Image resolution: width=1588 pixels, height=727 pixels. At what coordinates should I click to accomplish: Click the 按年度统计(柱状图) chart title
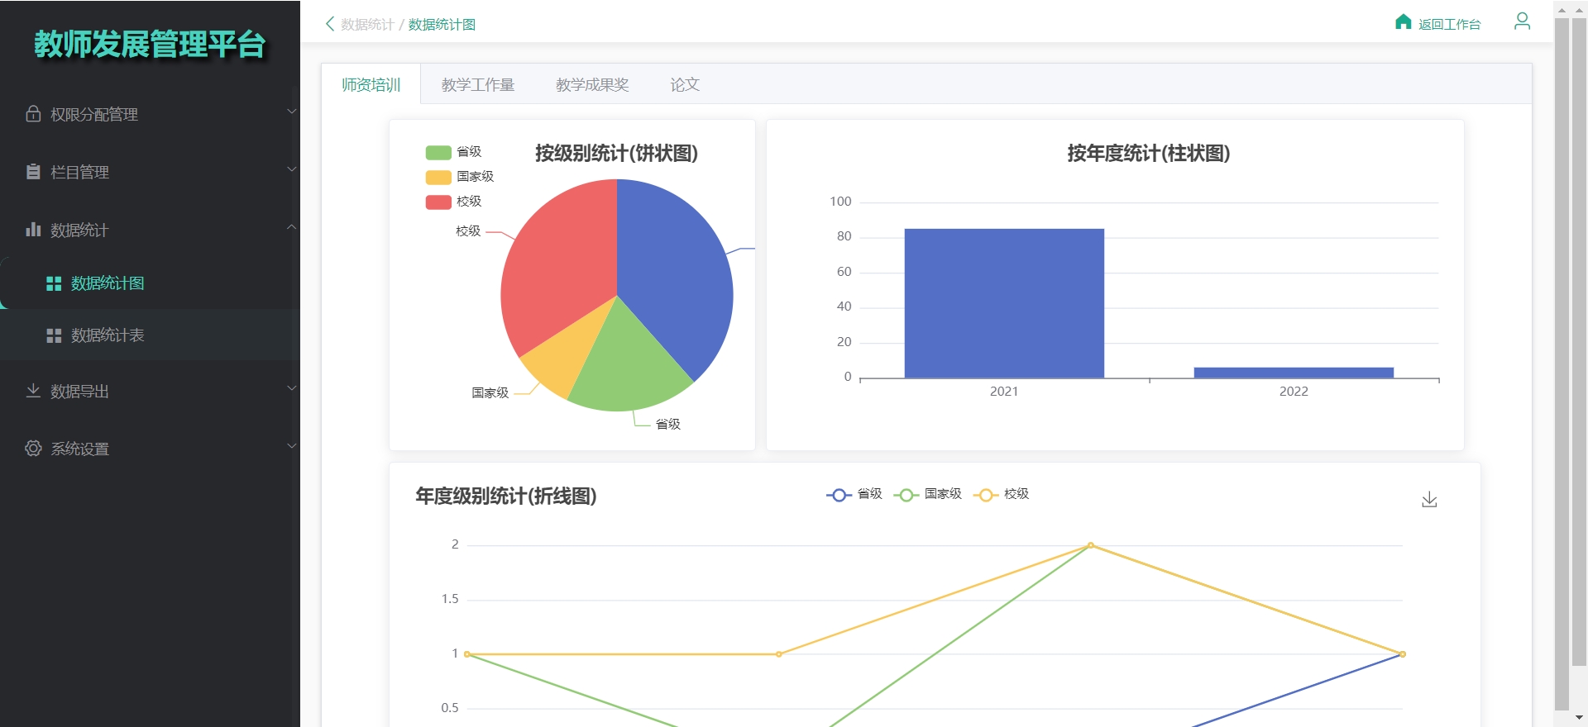(1148, 153)
